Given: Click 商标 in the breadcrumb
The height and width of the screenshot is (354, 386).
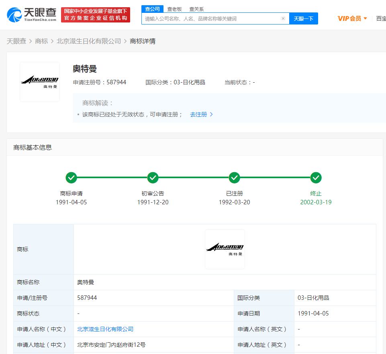Looking at the screenshot, I should [41, 41].
